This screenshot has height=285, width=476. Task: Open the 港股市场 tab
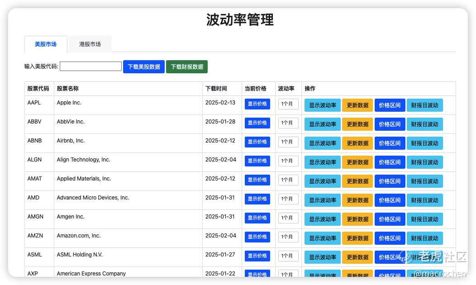pyautogui.click(x=90, y=44)
